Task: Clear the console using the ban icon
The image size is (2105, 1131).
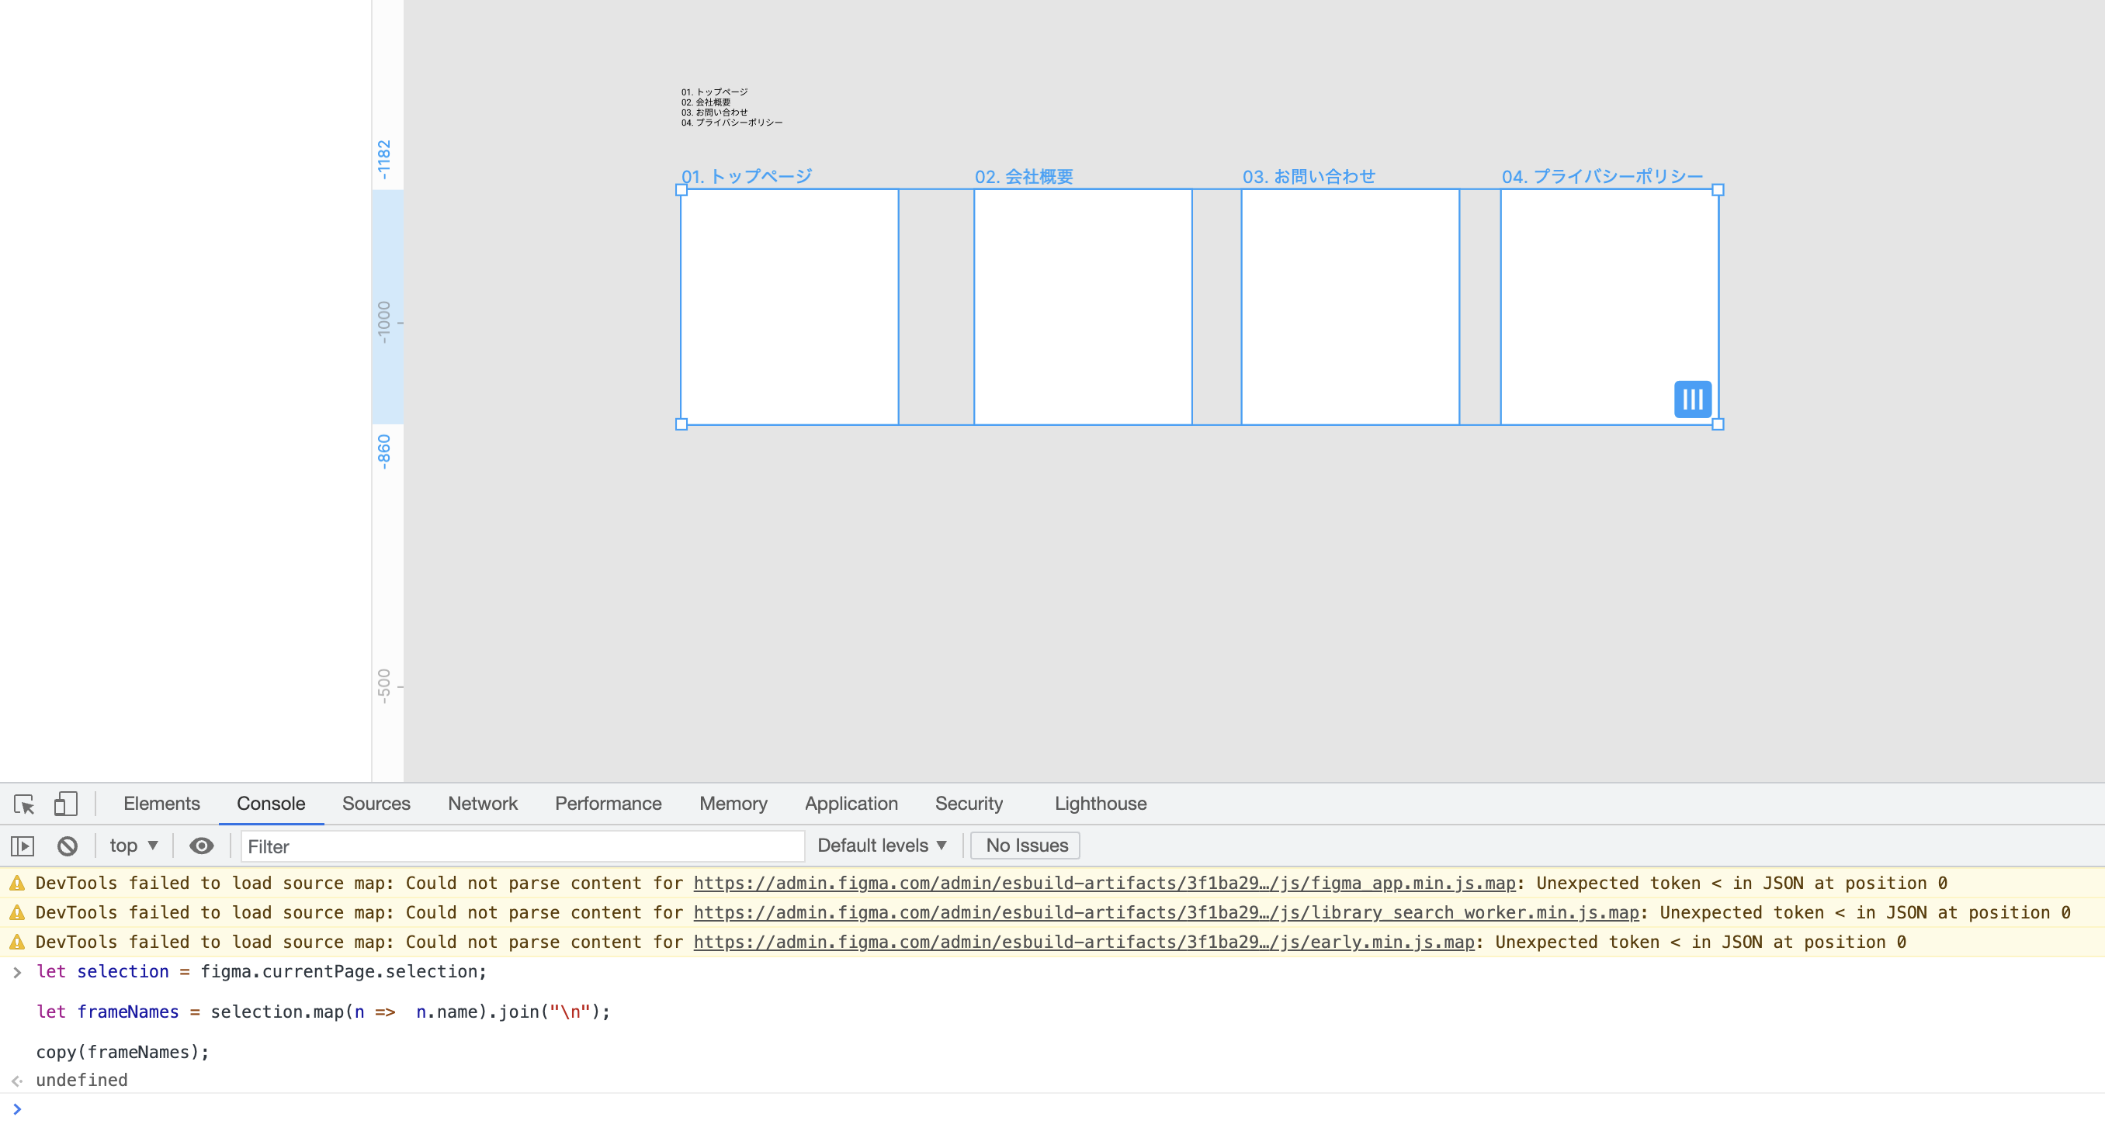Action: (x=68, y=846)
